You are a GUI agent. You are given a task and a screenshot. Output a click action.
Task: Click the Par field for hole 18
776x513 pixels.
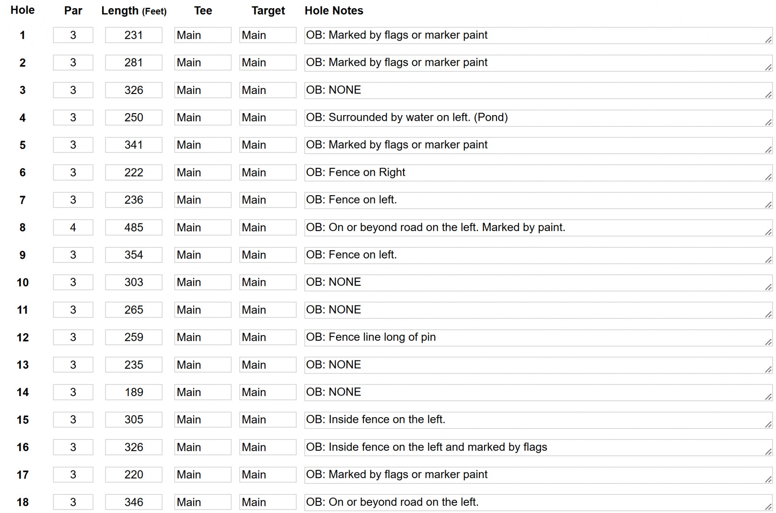[x=73, y=502]
